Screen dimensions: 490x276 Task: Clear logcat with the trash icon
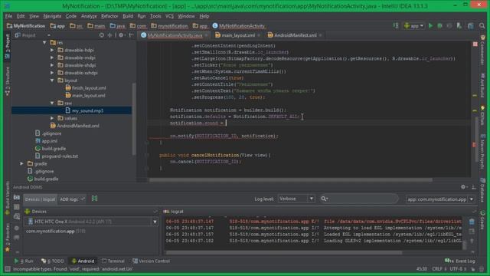(x=472, y=222)
